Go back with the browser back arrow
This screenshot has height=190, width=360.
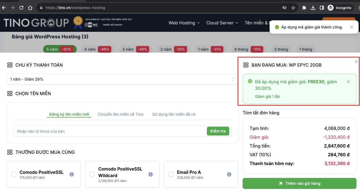pyautogui.click(x=4, y=8)
